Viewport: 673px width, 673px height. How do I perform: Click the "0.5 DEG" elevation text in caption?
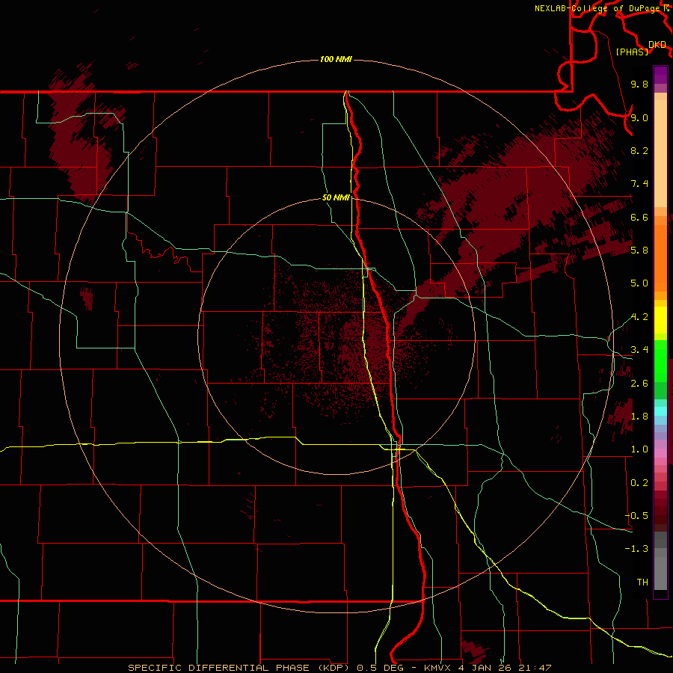pyautogui.click(x=380, y=668)
